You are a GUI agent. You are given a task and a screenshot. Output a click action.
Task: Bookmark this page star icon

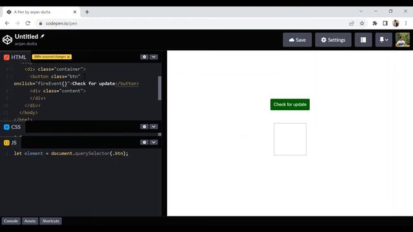click(362, 23)
